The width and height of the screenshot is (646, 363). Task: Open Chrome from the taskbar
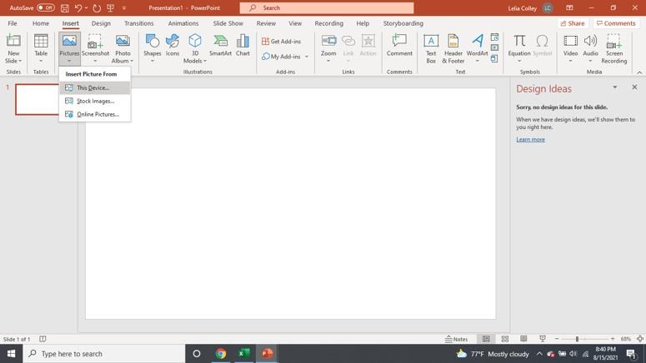coord(220,354)
